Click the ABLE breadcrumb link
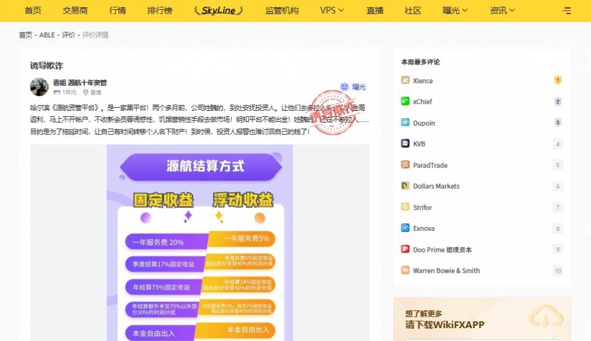 (x=47, y=35)
